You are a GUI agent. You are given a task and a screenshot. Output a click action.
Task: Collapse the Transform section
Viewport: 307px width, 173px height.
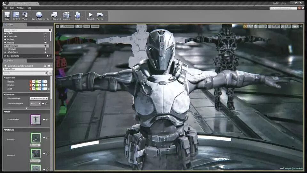click(4, 78)
